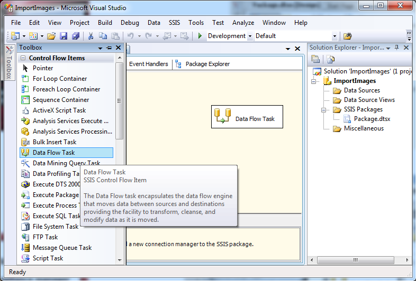The height and width of the screenshot is (281, 416).
Task: Select File System Task in Toolbox
Action: coord(50,227)
